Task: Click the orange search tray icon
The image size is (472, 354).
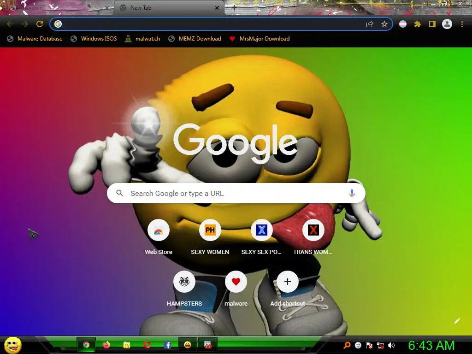Action: (347, 345)
